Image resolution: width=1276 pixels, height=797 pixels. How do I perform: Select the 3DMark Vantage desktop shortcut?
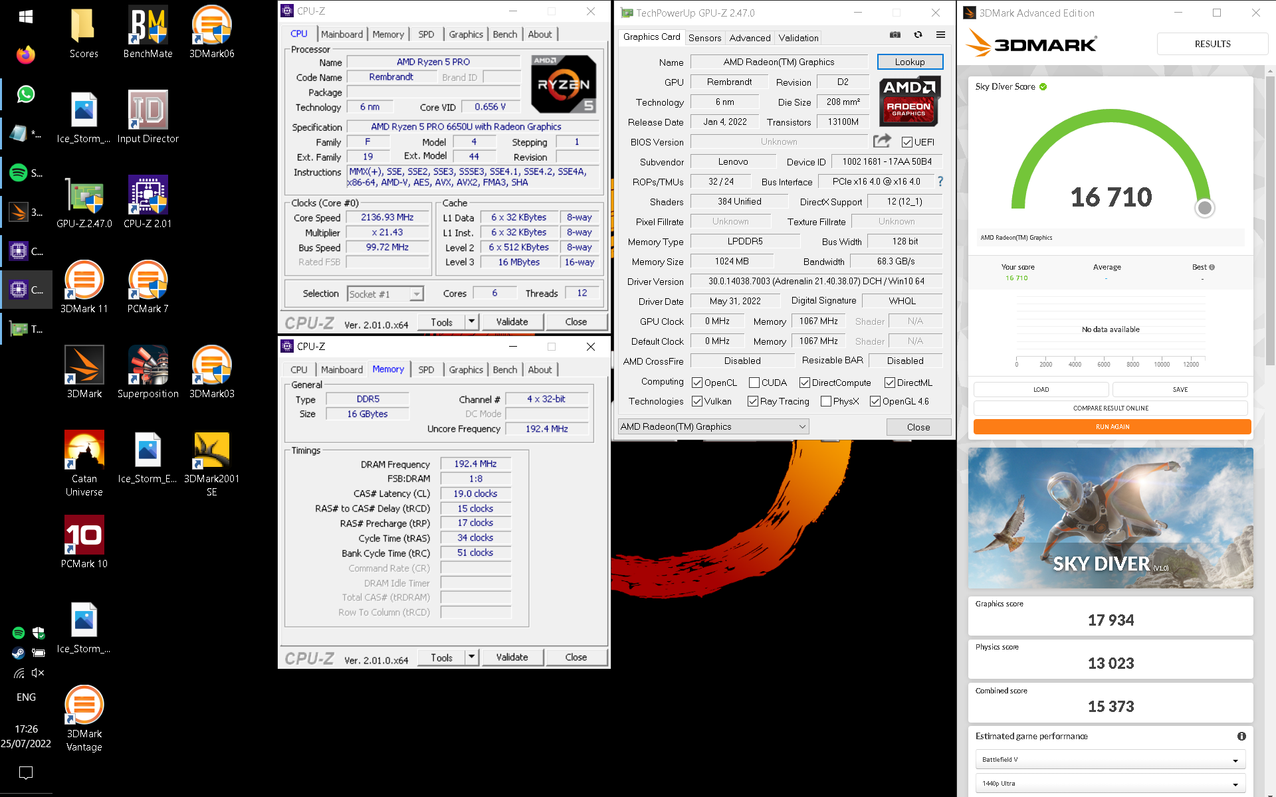coord(84,719)
